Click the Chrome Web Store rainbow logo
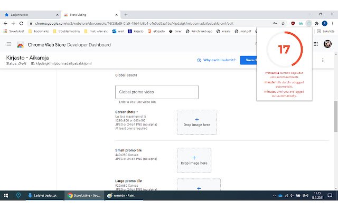The width and height of the screenshot is (338, 211). (21, 45)
